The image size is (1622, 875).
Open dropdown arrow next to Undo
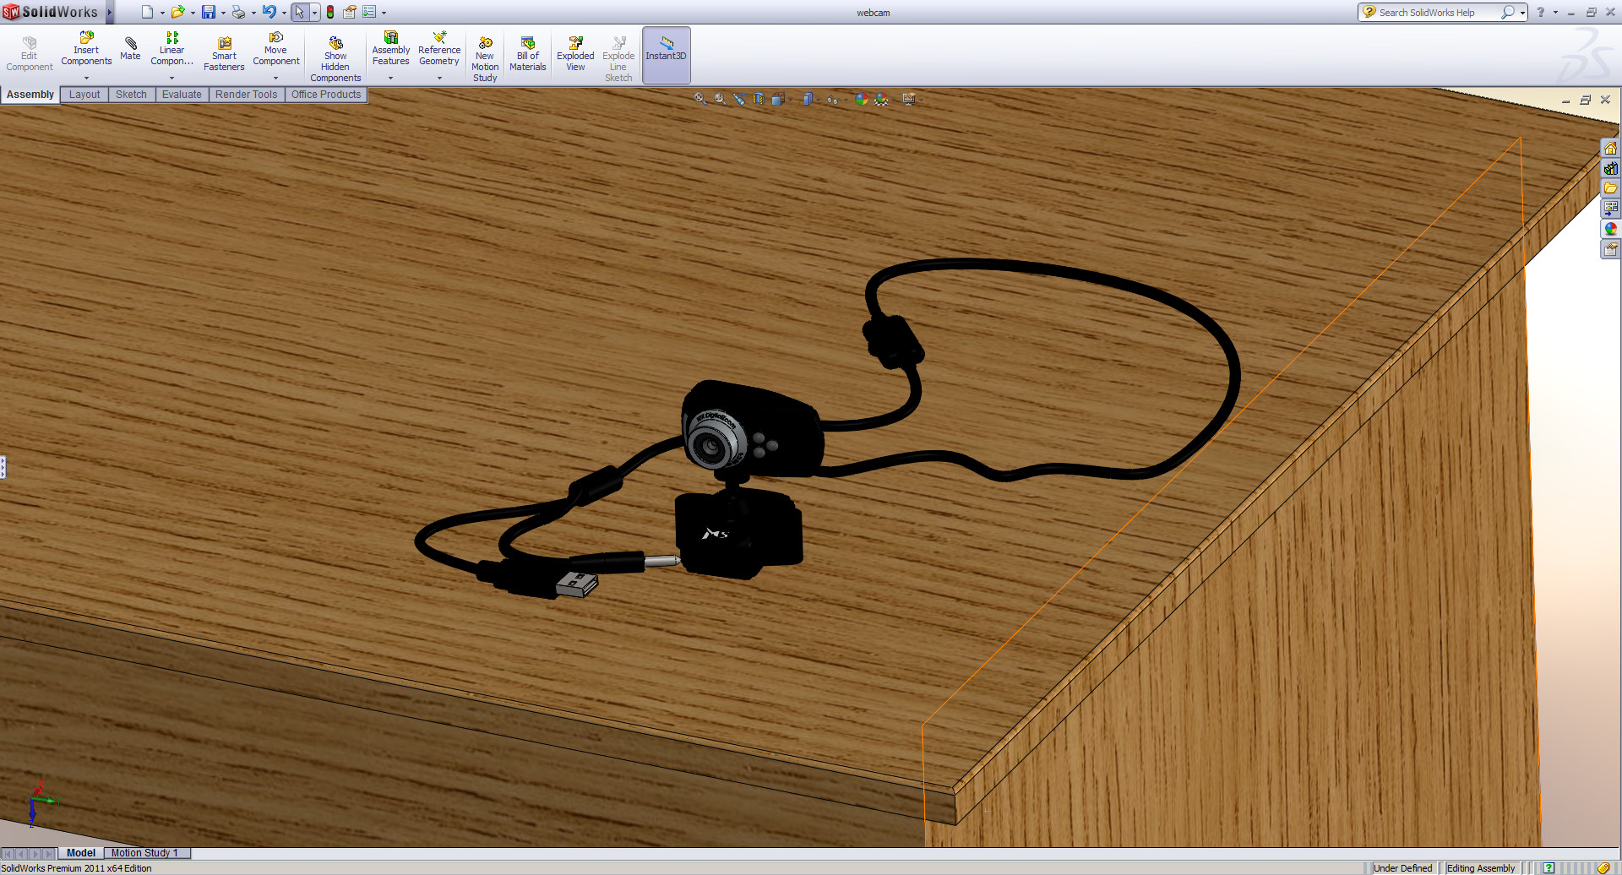pos(284,13)
